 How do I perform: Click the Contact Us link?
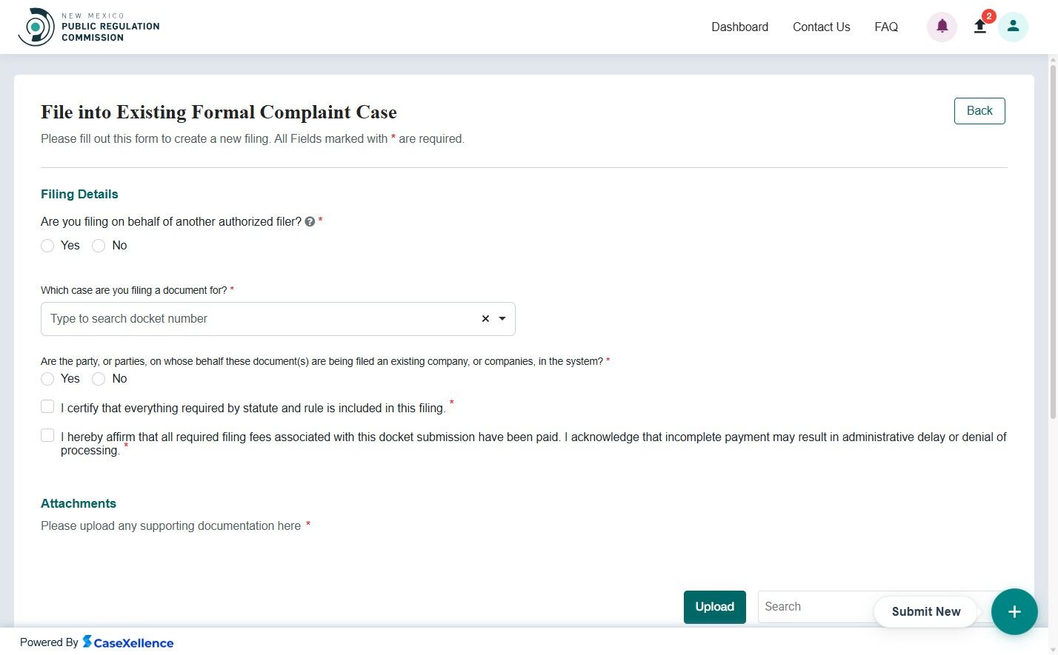coord(821,27)
